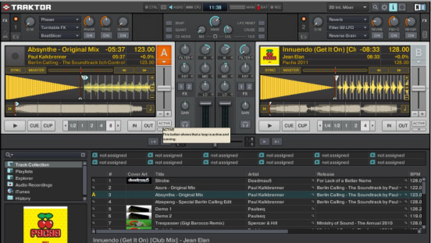Select Playlists in browser tree
The width and height of the screenshot is (431, 243).
coord(24,171)
